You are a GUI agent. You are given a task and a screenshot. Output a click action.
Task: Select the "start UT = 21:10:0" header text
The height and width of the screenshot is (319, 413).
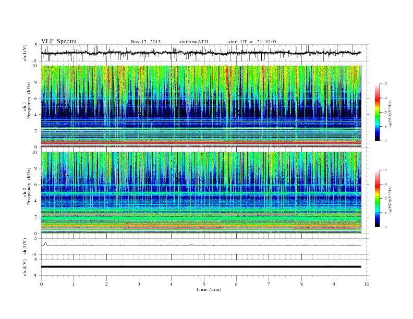point(252,42)
